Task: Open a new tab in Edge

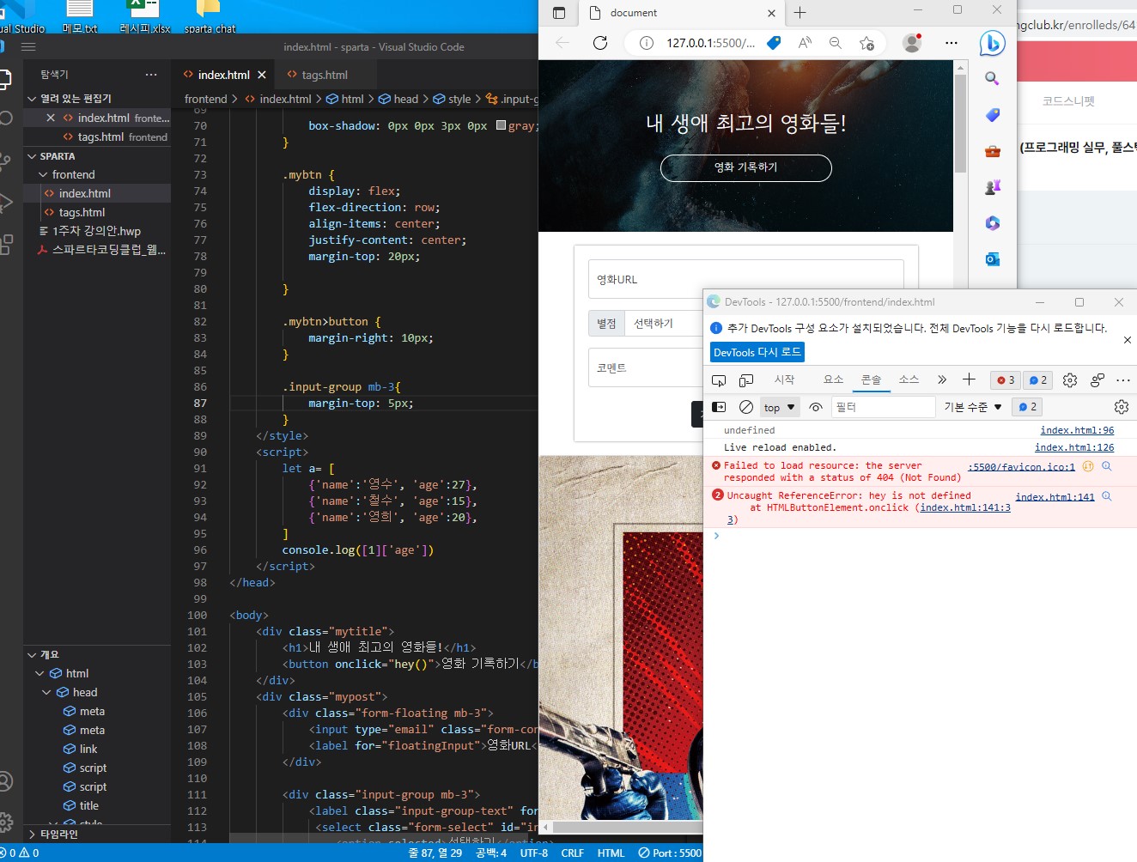Action: tap(800, 13)
